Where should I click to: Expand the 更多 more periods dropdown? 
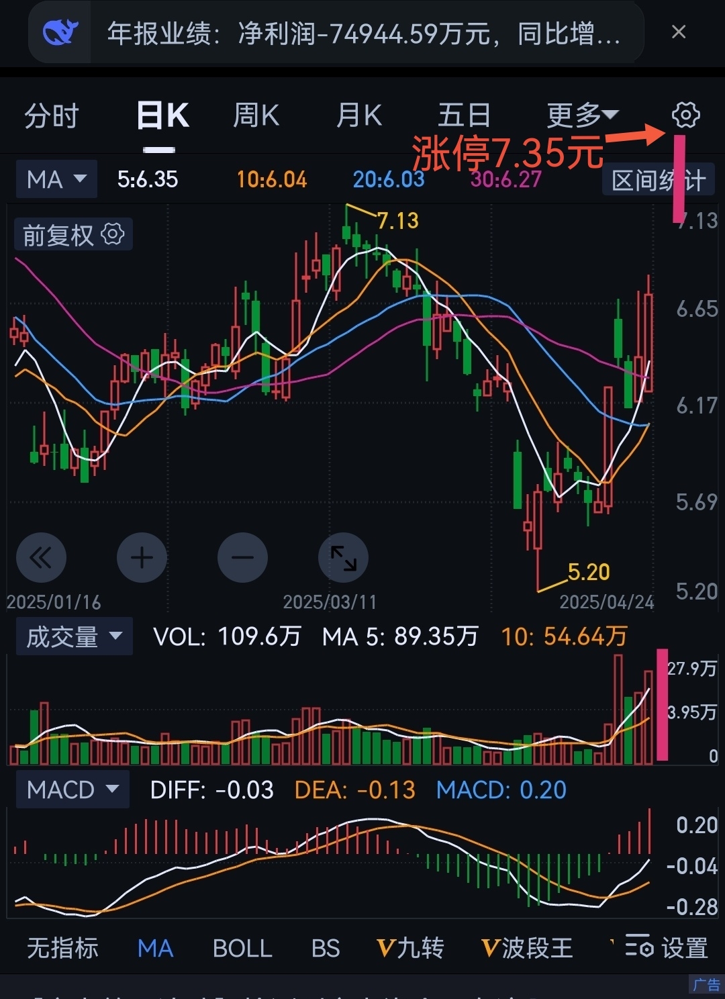[582, 116]
